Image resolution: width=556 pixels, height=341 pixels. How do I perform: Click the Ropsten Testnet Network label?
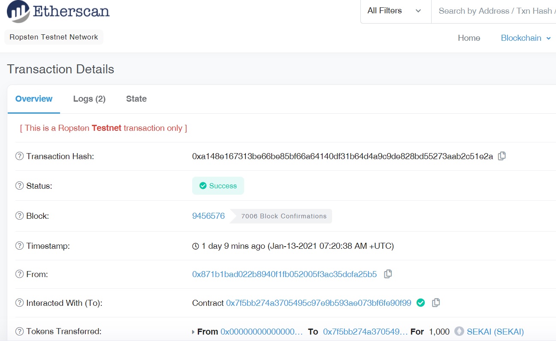(x=54, y=37)
